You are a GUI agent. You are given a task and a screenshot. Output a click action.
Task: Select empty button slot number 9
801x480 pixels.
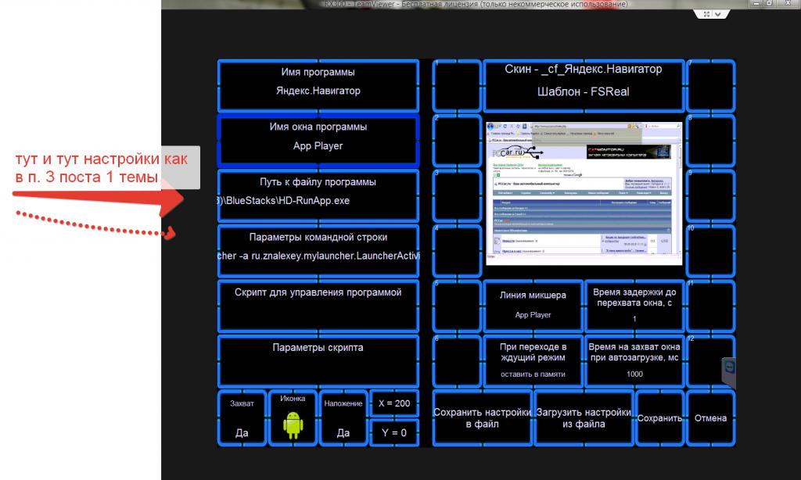pyautogui.click(x=710, y=195)
